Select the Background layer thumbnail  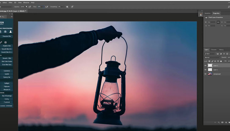(x=210, y=74)
